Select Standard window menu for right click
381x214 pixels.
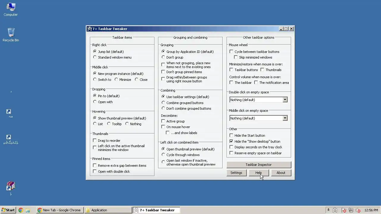95,57
